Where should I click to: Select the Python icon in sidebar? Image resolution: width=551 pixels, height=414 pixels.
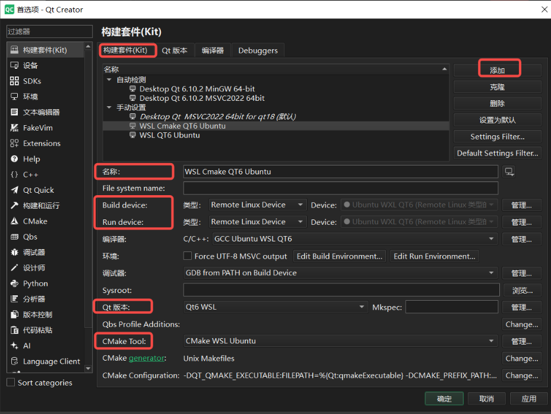pos(14,284)
